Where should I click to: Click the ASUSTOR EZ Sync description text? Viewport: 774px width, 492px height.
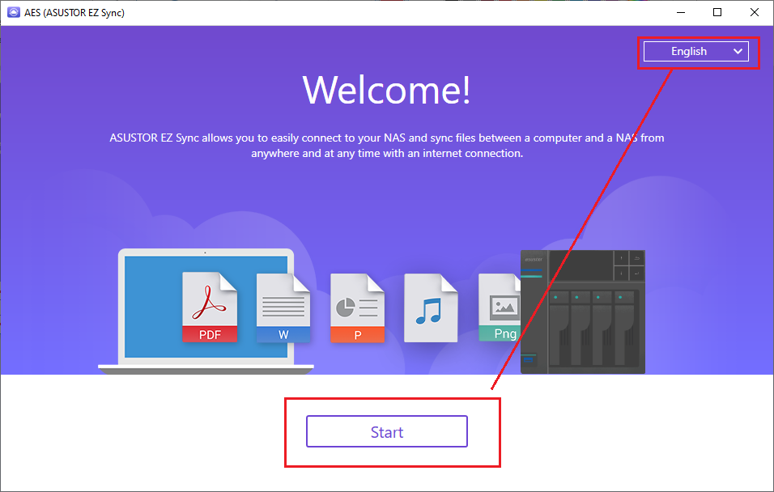[387, 145]
